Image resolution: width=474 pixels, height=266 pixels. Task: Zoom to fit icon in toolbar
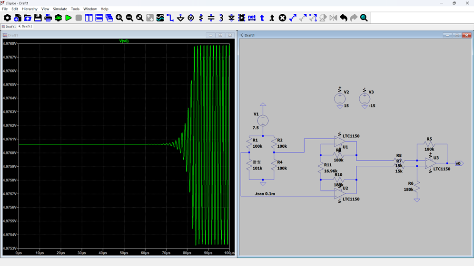[x=139, y=18]
